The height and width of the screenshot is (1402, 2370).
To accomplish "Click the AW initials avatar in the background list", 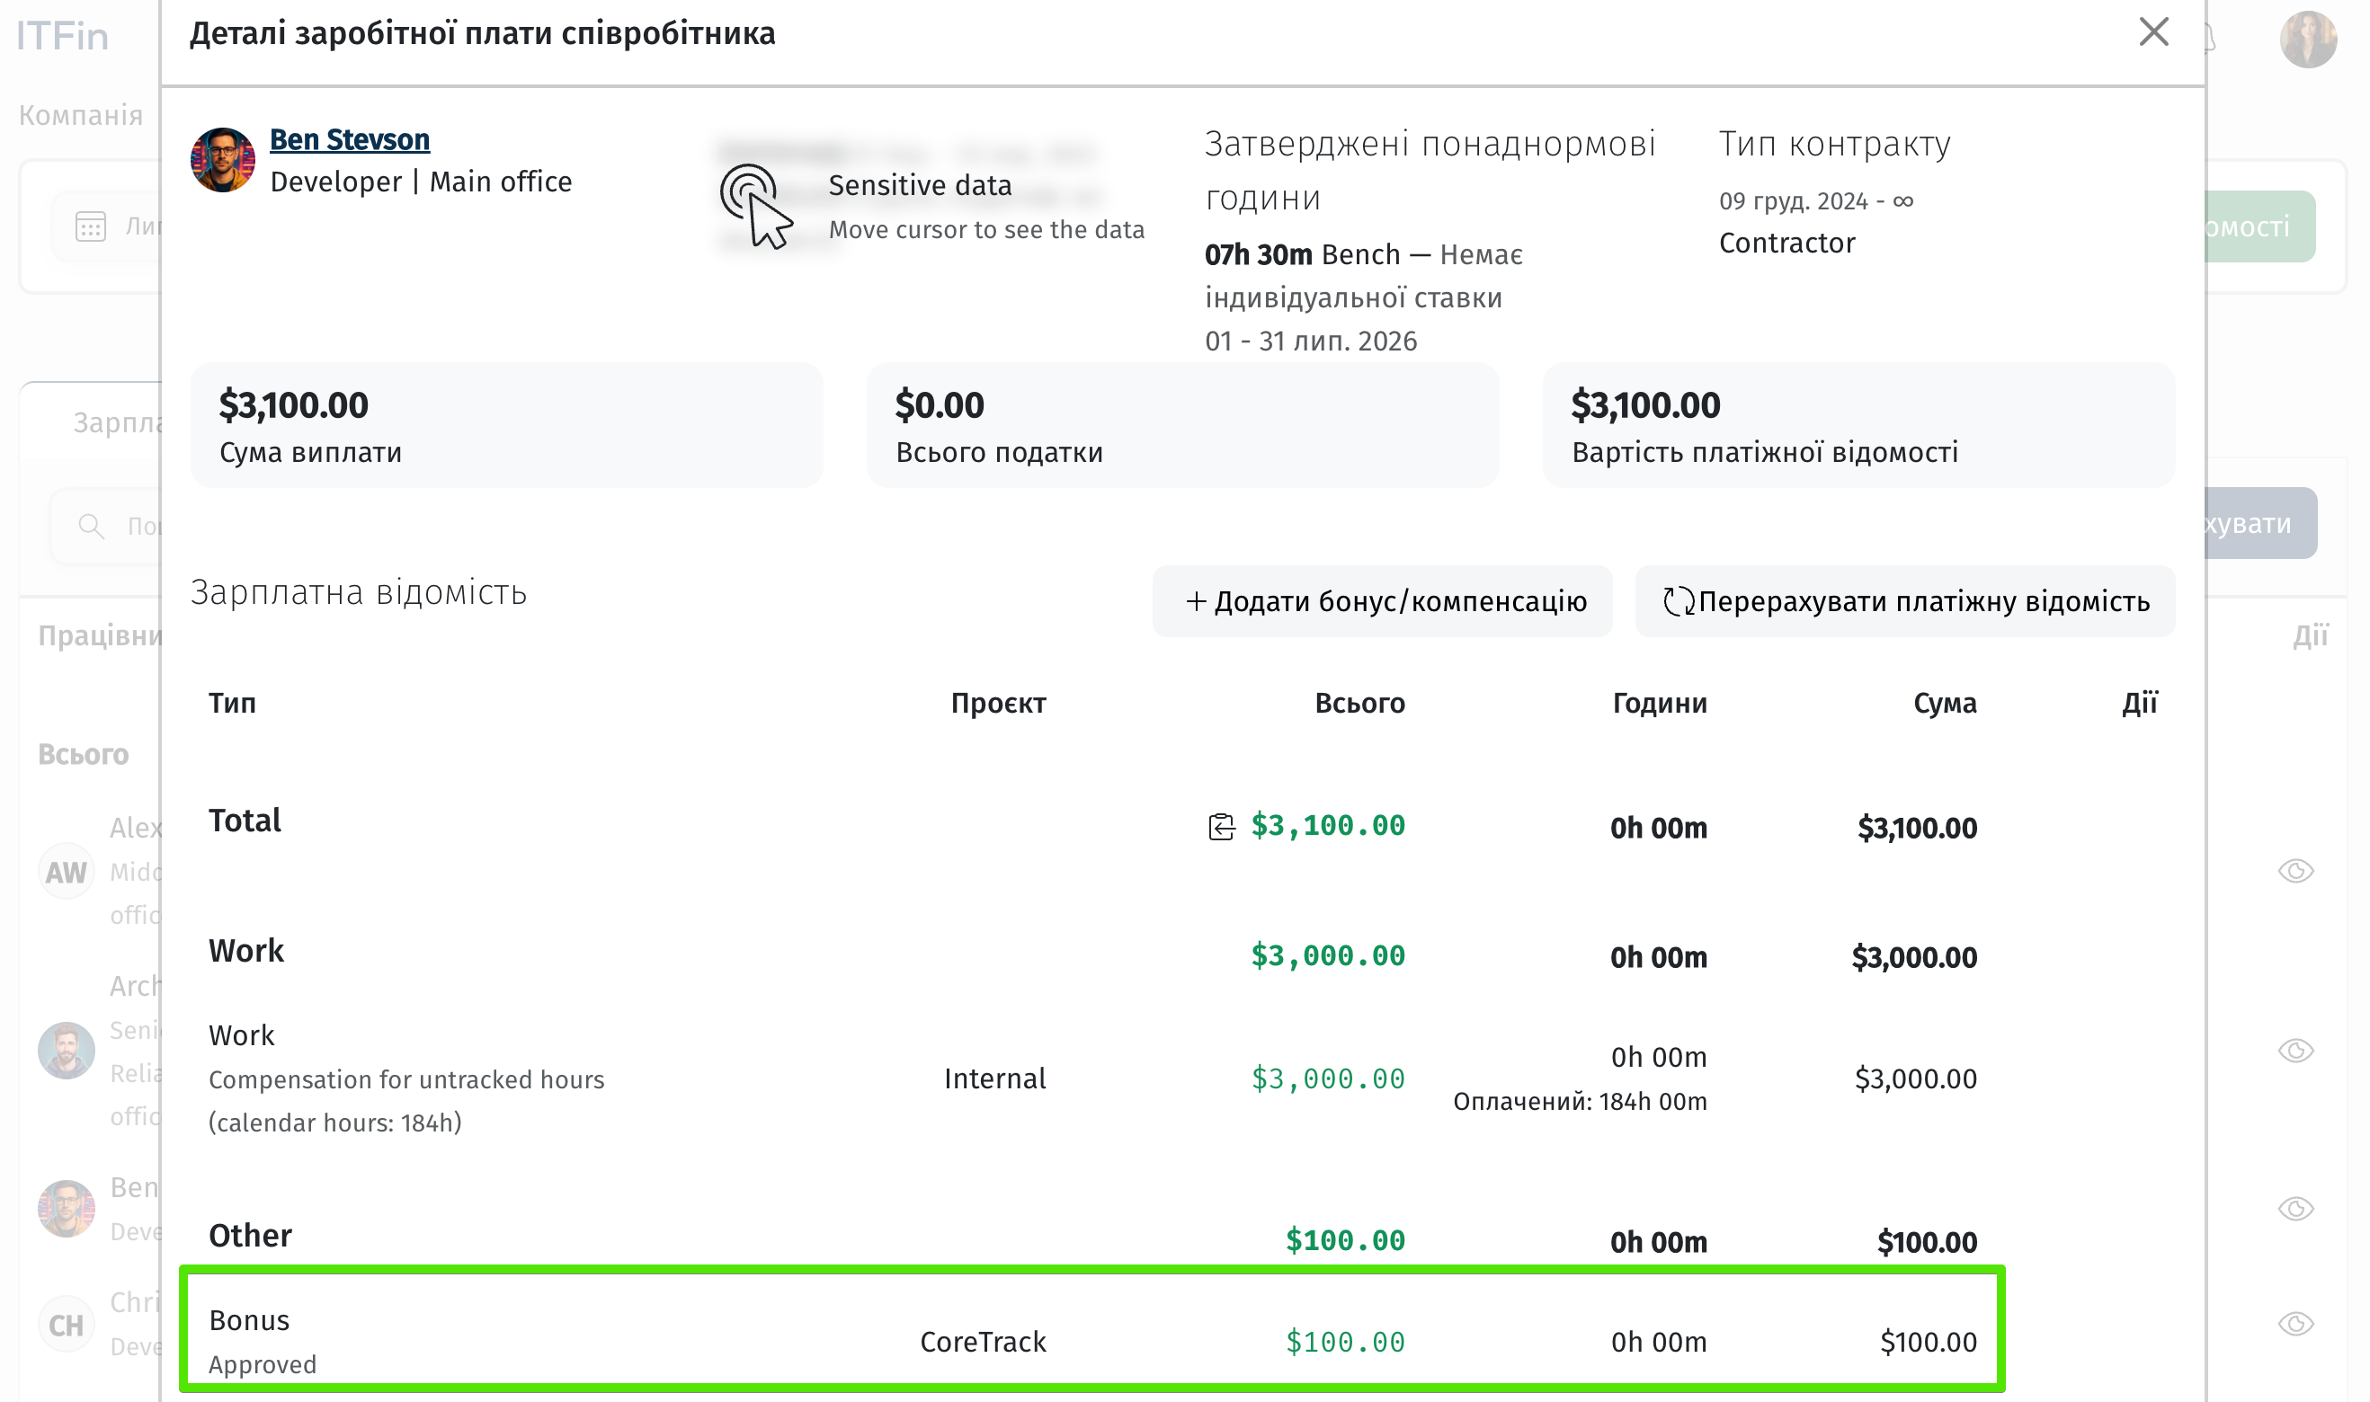I will tap(67, 872).
